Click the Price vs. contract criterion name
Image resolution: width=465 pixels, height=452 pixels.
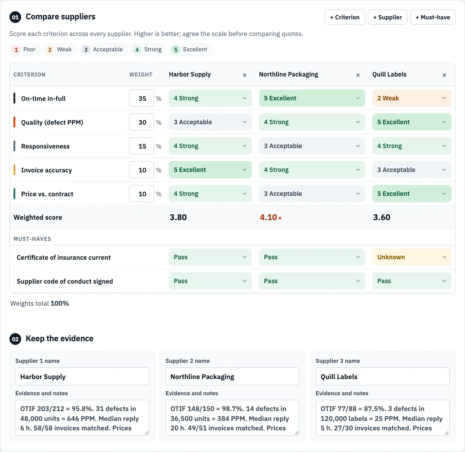tap(47, 194)
